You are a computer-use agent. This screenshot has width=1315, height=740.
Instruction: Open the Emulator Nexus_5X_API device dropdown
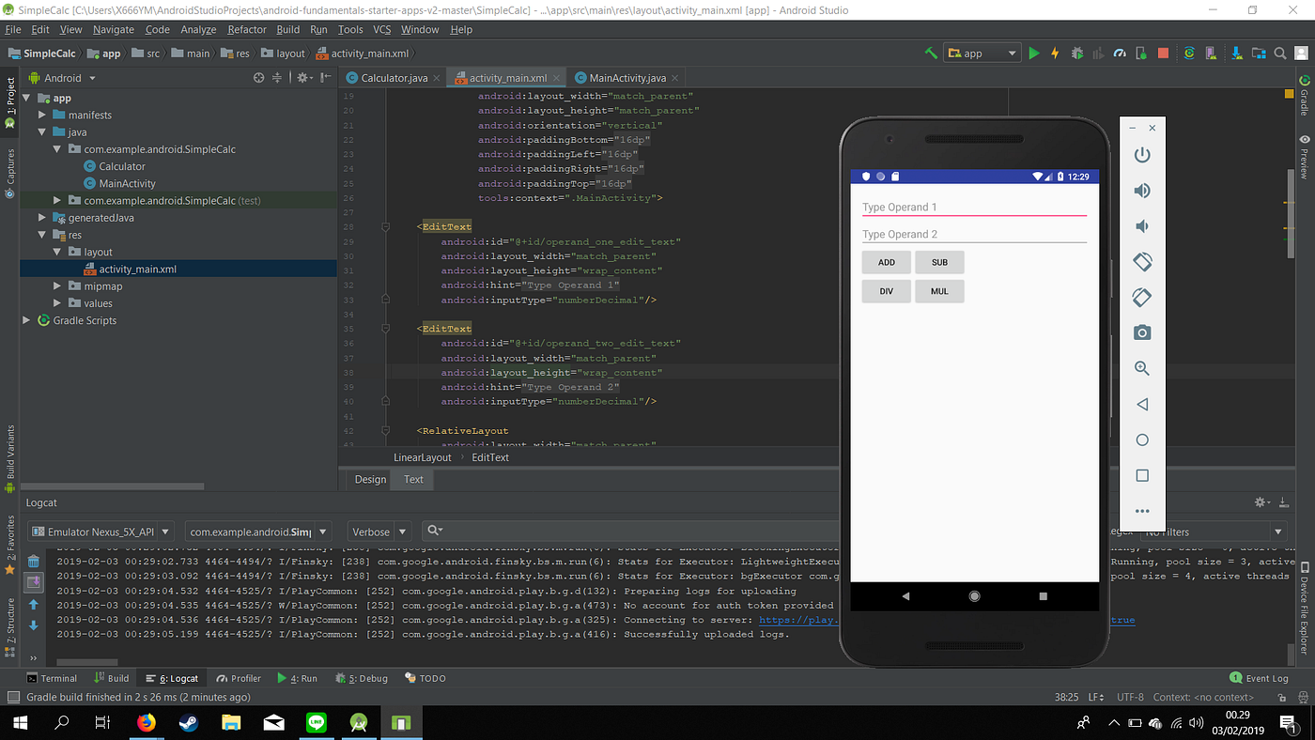(102, 532)
